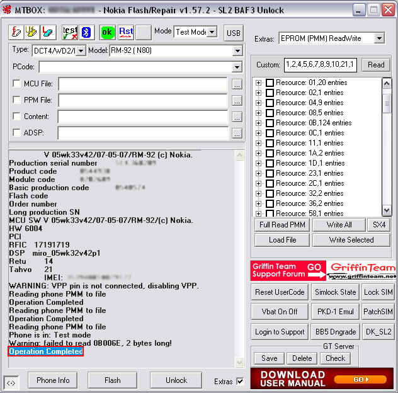Click the Phone Info button
This screenshot has height=393, width=398.
[53, 380]
